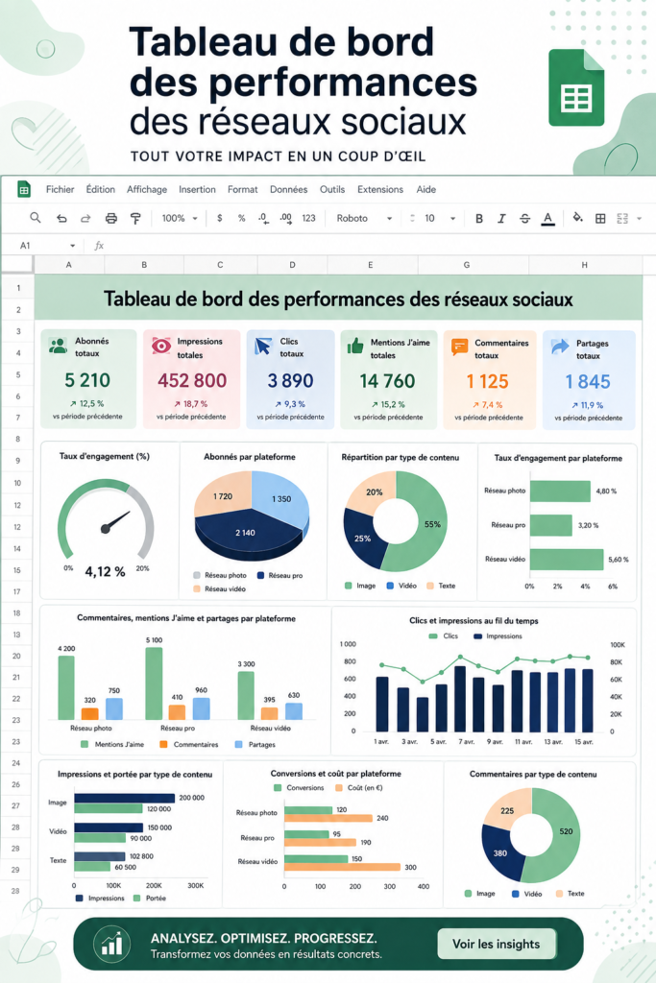Screen dimensions: 656x983
Task: Format as currency with the $ icon
Action: coord(220,218)
